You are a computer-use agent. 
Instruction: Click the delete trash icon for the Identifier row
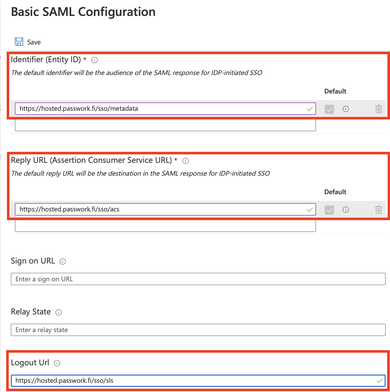point(378,109)
